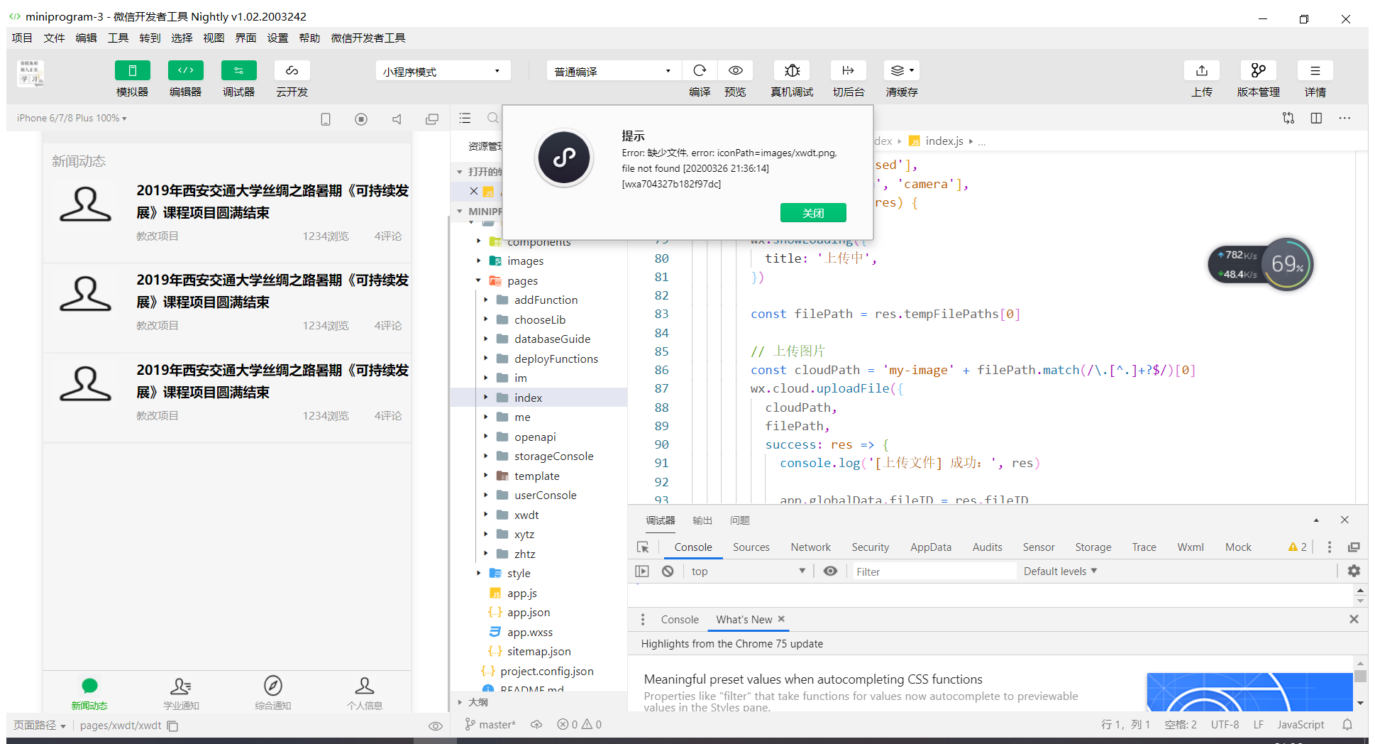Switch to the Storage tab
The height and width of the screenshot is (744, 1375).
(x=1093, y=547)
